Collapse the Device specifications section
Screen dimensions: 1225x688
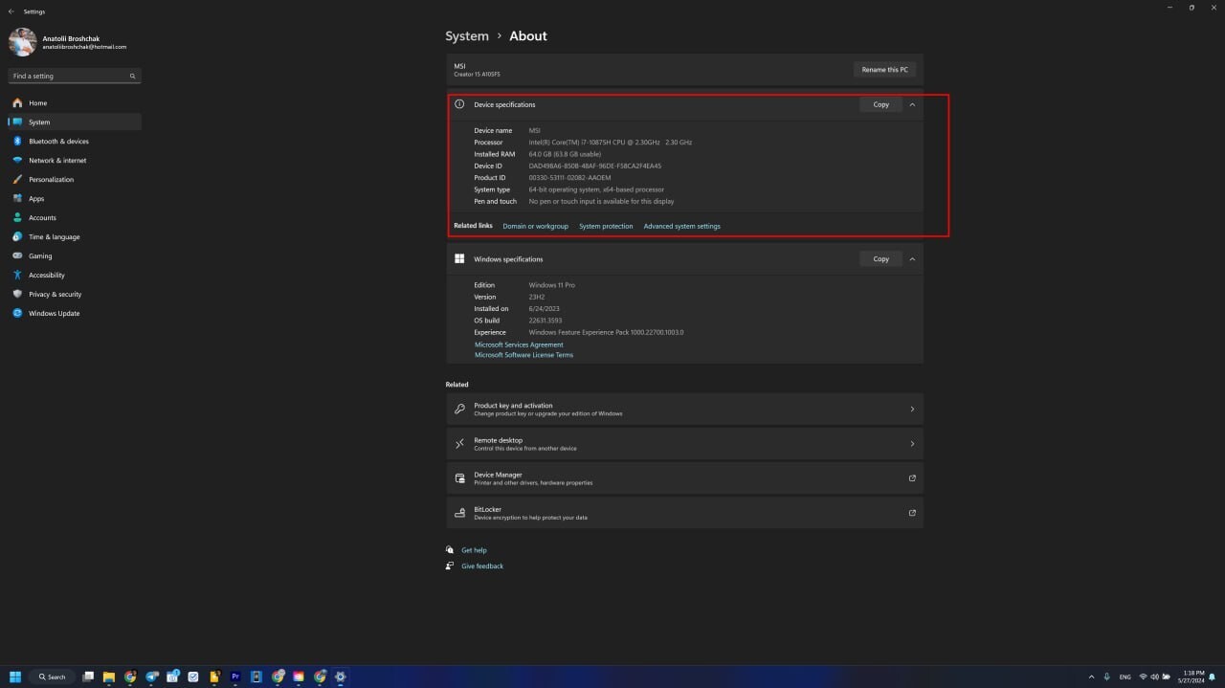(912, 104)
